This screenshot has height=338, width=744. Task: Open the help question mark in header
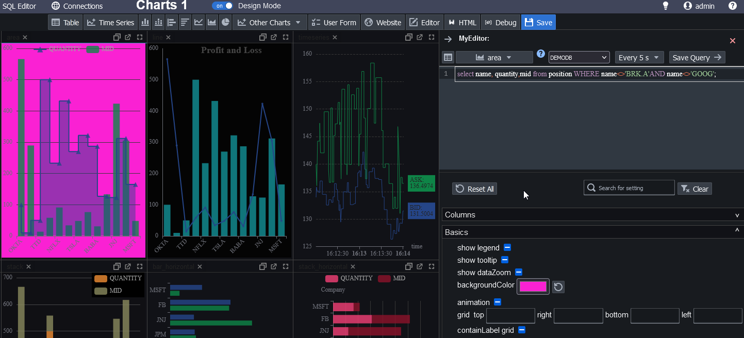pos(733,6)
